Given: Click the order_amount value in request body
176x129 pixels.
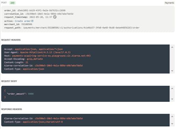Looking at the screenshot, I should pos(31,94).
